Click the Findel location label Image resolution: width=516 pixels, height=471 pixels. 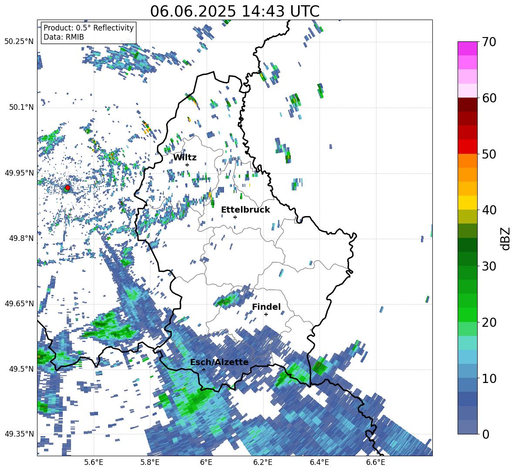click(x=266, y=307)
